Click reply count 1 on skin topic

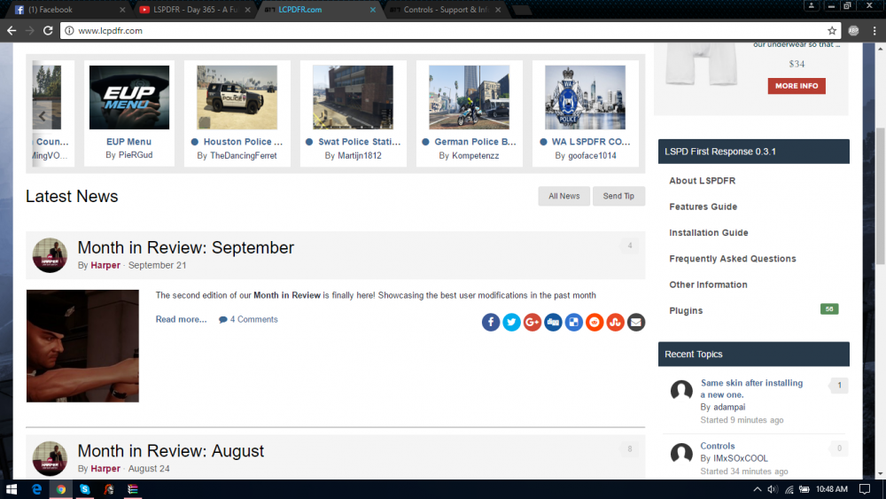tap(839, 386)
